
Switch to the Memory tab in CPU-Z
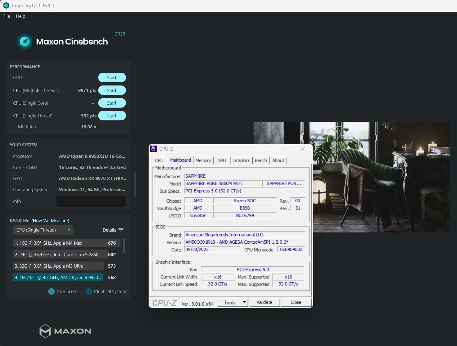pyautogui.click(x=203, y=161)
